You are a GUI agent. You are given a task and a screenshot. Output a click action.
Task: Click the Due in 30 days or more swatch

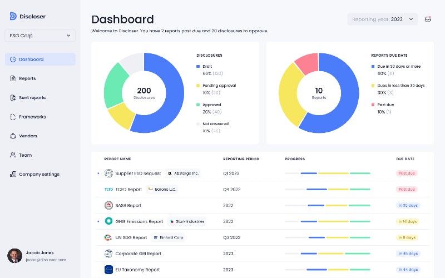coord(373,66)
